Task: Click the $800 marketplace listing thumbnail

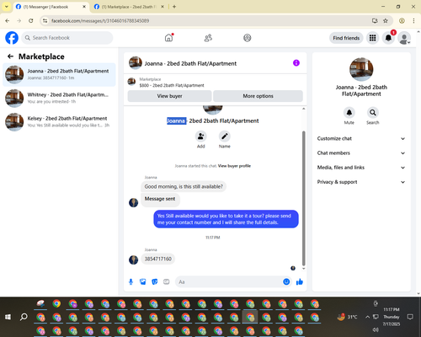Action: click(x=131, y=82)
